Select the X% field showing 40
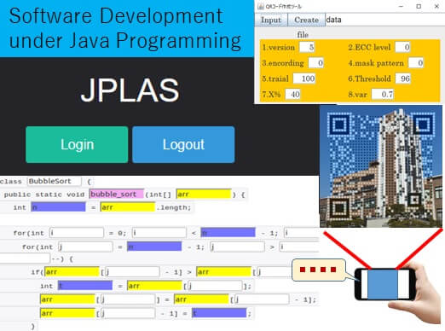The image size is (445, 331). (x=292, y=94)
